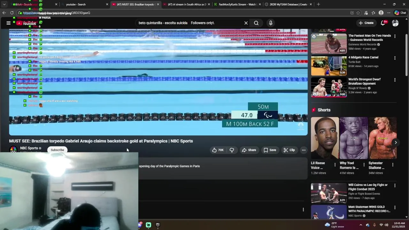The height and width of the screenshot is (230, 409).
Task: Play the Sylvester Stallone short
Action: click(382, 138)
